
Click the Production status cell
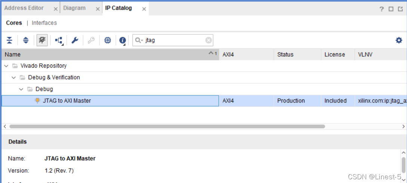(x=297, y=101)
